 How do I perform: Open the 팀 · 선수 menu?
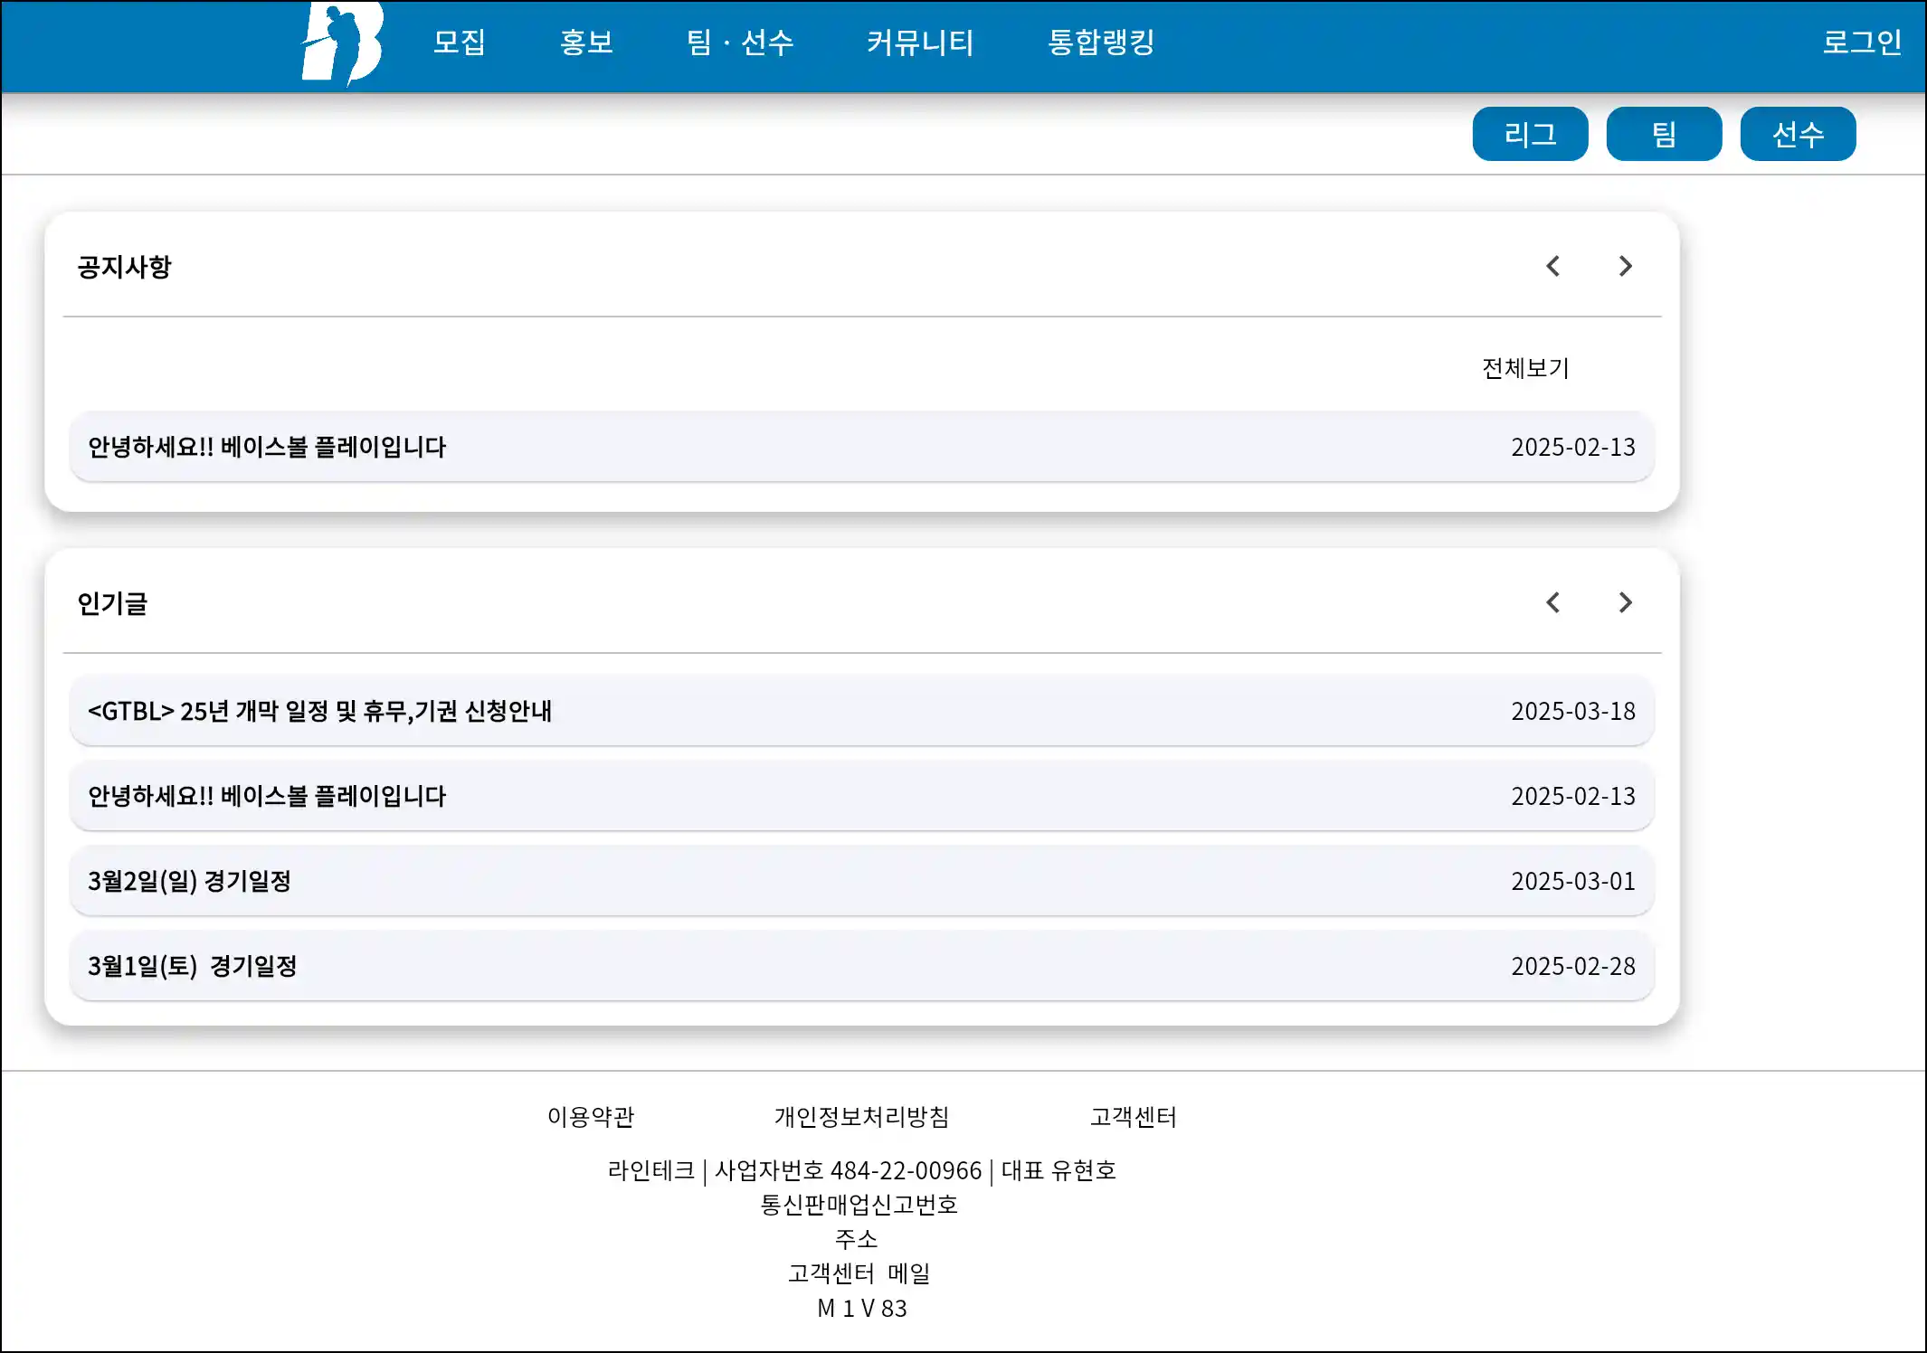tap(740, 43)
